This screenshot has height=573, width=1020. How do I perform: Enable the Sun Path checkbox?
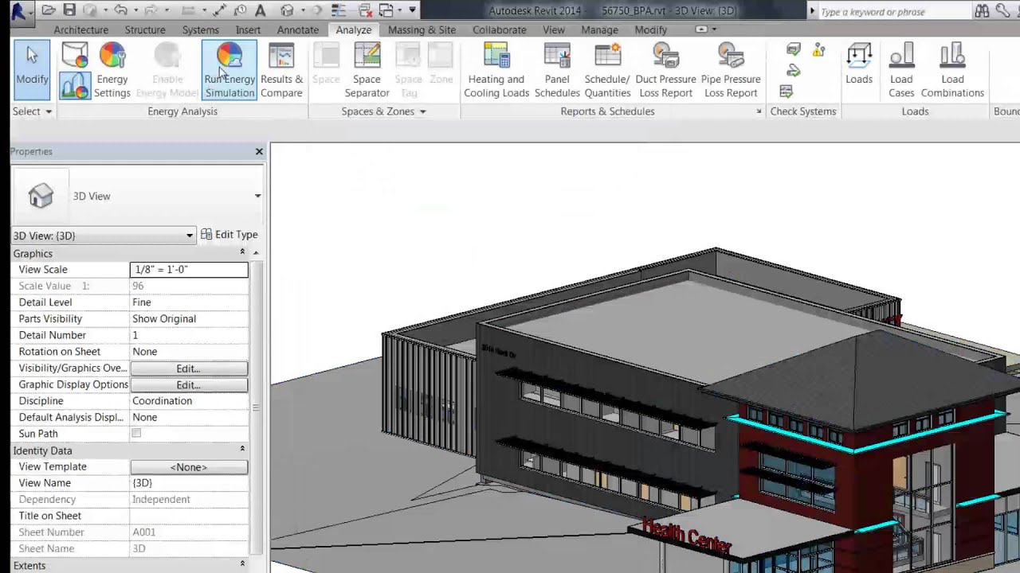(x=136, y=433)
